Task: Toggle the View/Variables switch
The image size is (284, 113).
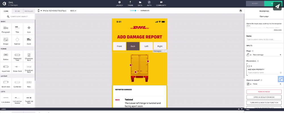Action: (137, 11)
